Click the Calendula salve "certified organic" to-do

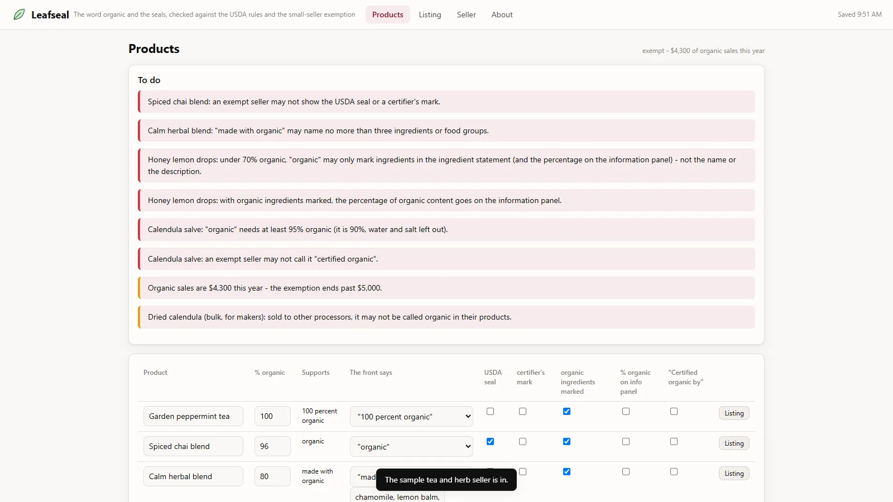(x=446, y=259)
